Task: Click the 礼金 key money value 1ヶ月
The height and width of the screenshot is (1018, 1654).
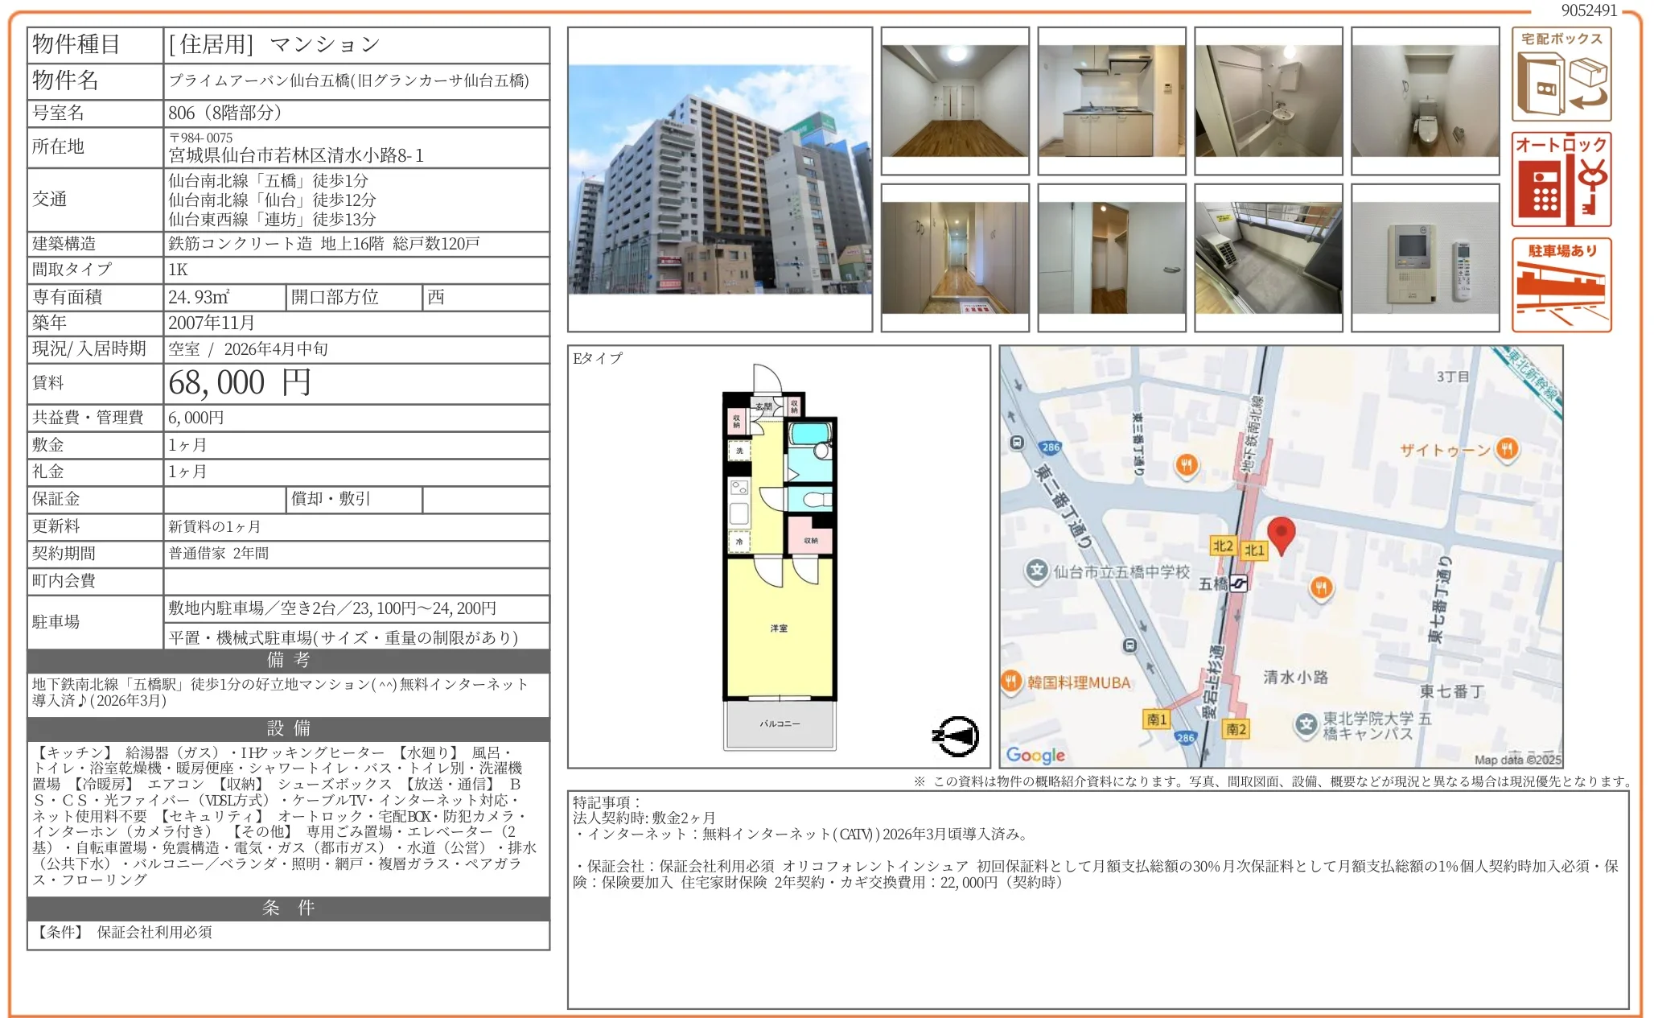Action: (187, 472)
